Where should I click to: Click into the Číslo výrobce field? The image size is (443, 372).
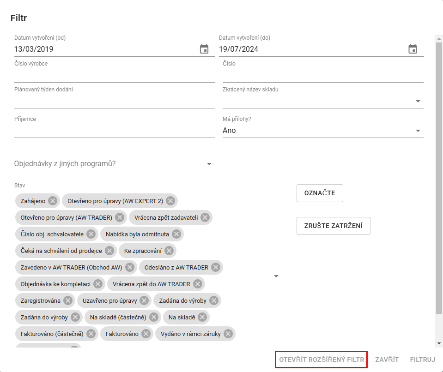[114, 75]
